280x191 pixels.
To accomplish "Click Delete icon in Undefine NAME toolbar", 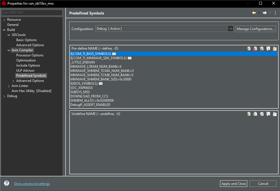I will pyautogui.click(x=255, y=114).
